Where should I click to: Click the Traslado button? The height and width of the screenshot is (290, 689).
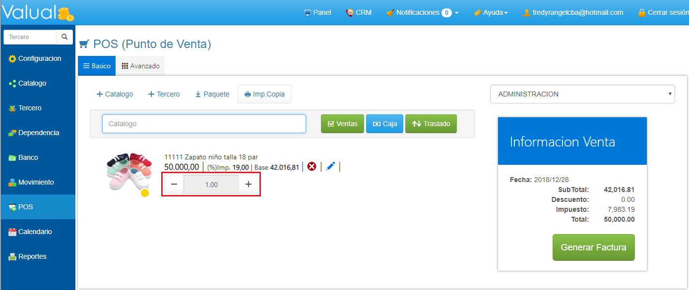coord(431,124)
